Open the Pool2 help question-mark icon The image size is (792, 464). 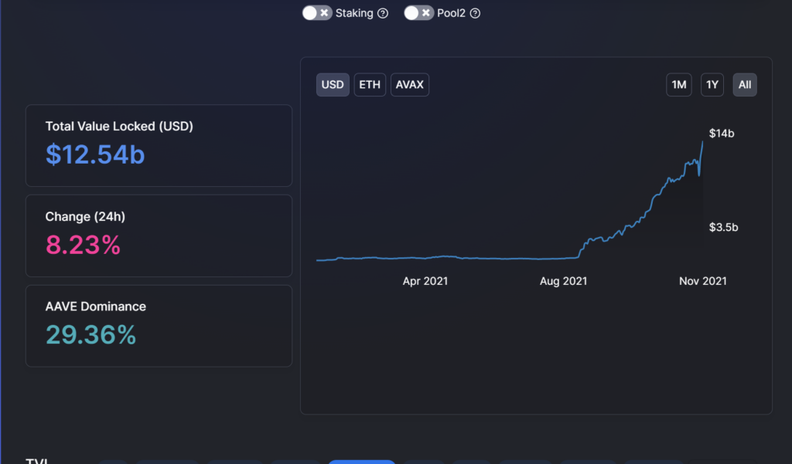pos(476,14)
